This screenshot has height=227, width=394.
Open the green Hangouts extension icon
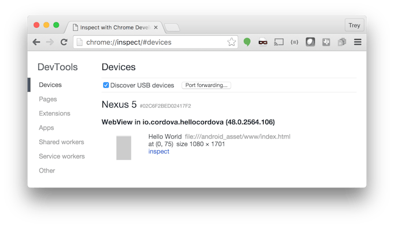pyautogui.click(x=247, y=42)
